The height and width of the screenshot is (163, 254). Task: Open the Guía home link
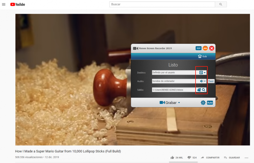point(202,56)
